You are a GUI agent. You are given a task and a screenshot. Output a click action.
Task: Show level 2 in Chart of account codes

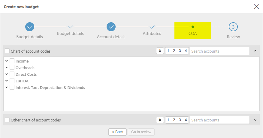point(174,51)
